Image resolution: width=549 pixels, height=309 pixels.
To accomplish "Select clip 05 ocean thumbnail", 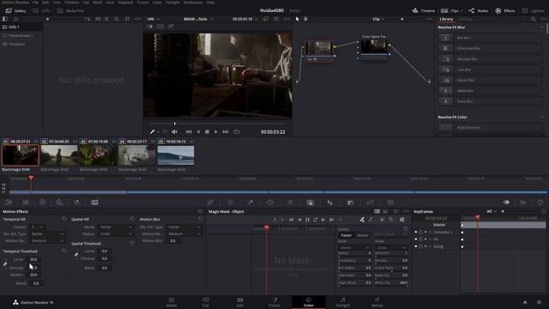I will click(176, 155).
